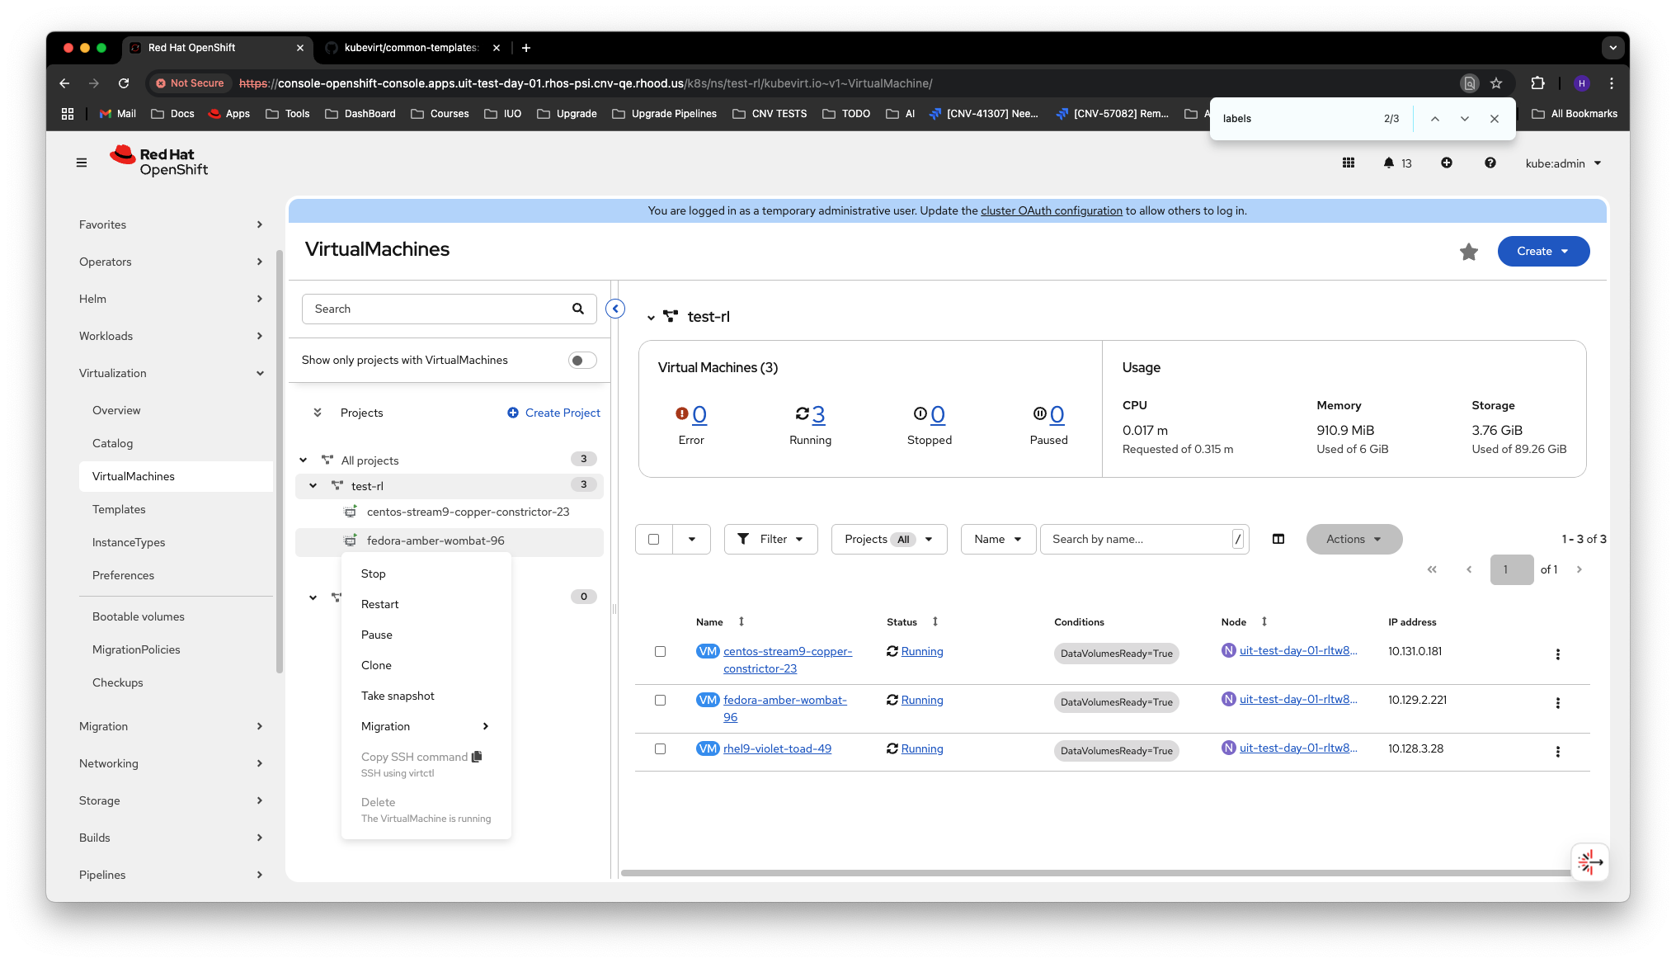This screenshot has height=963, width=1676.
Task: Expand the Create button dropdown
Action: 1543,252
